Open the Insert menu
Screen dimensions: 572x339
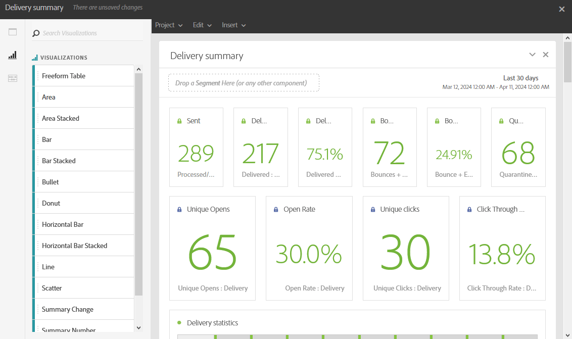[x=233, y=25]
